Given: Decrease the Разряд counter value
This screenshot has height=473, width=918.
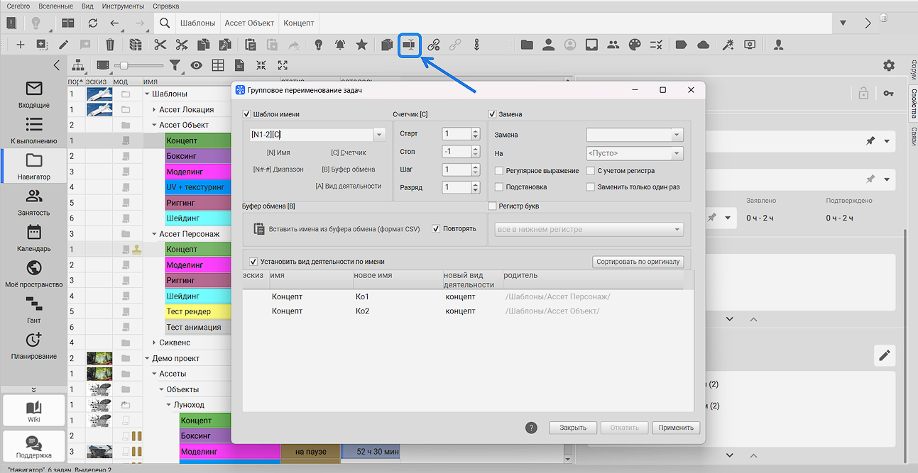Looking at the screenshot, I should (x=474, y=191).
